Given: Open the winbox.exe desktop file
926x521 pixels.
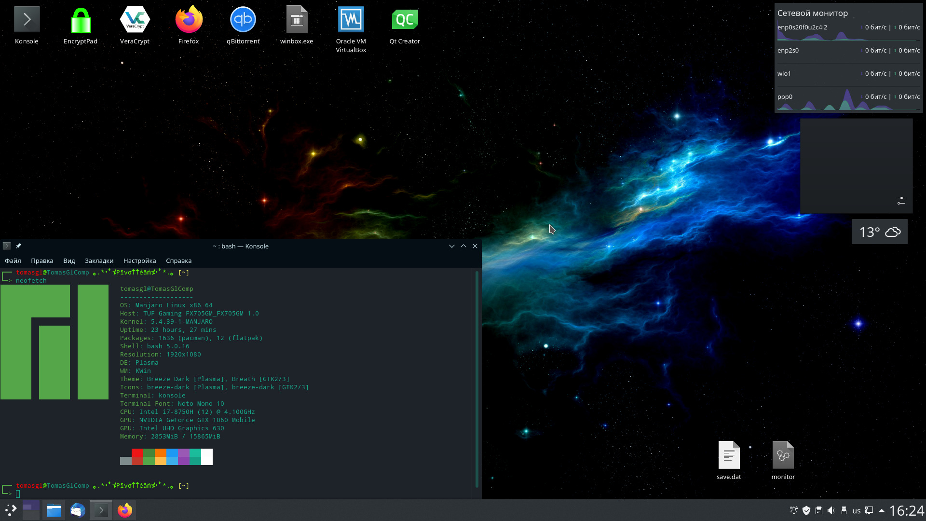Looking at the screenshot, I should click(x=297, y=20).
